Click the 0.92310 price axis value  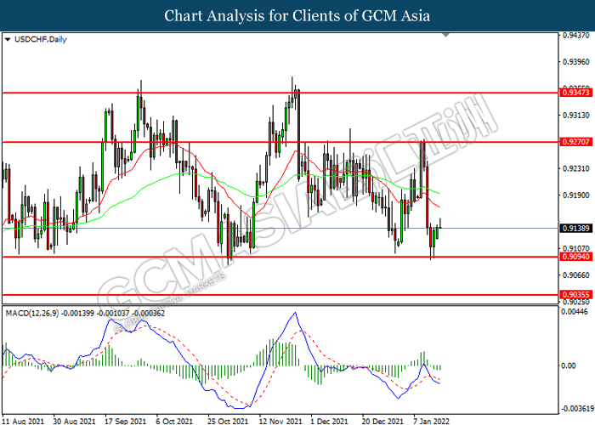point(576,168)
